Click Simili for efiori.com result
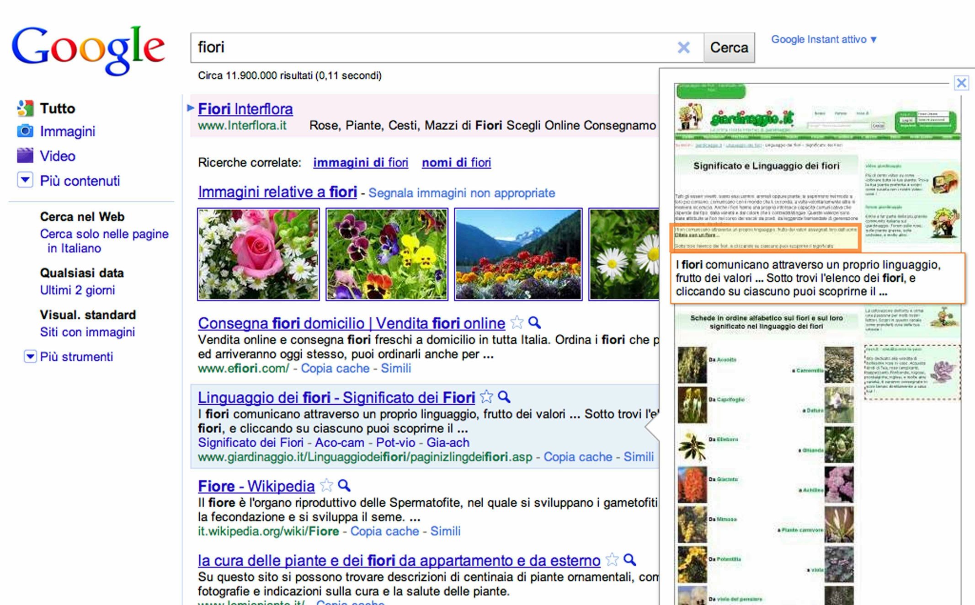 tap(396, 368)
